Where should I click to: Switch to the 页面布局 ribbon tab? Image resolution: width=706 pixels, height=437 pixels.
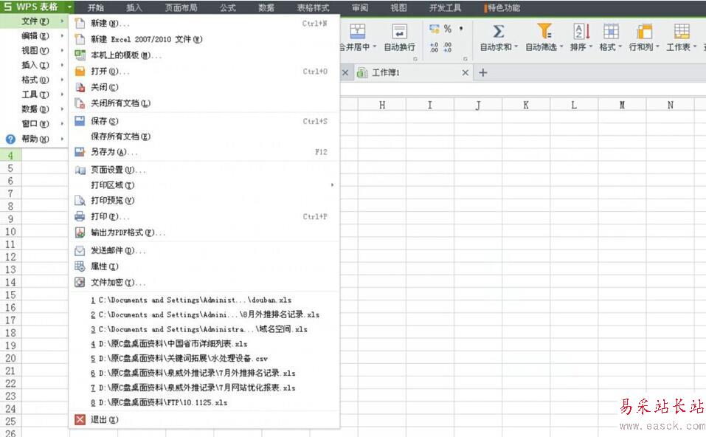pyautogui.click(x=181, y=7)
